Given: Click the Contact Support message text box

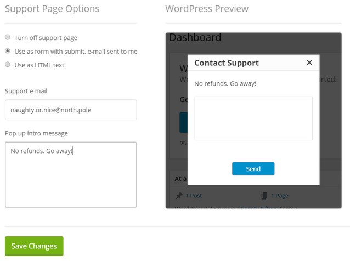Looking at the screenshot, I should tap(253, 118).
